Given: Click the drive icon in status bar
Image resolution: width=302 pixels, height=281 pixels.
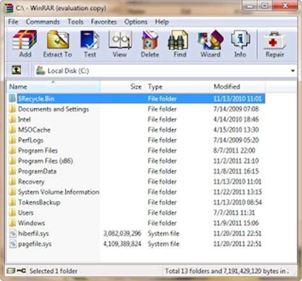Looking at the screenshot, I should point(10,271).
